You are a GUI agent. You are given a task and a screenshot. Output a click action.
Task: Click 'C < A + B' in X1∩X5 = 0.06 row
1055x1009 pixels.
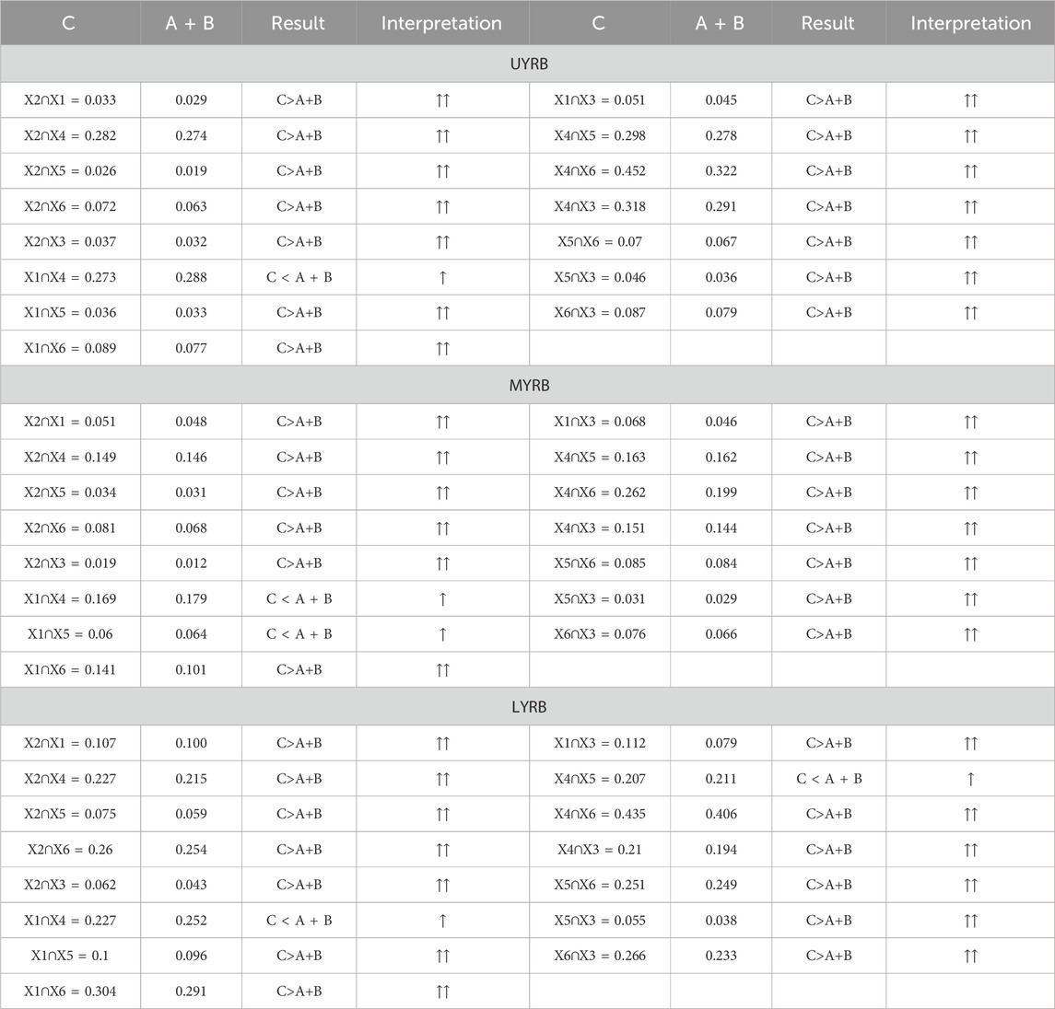[x=299, y=634]
